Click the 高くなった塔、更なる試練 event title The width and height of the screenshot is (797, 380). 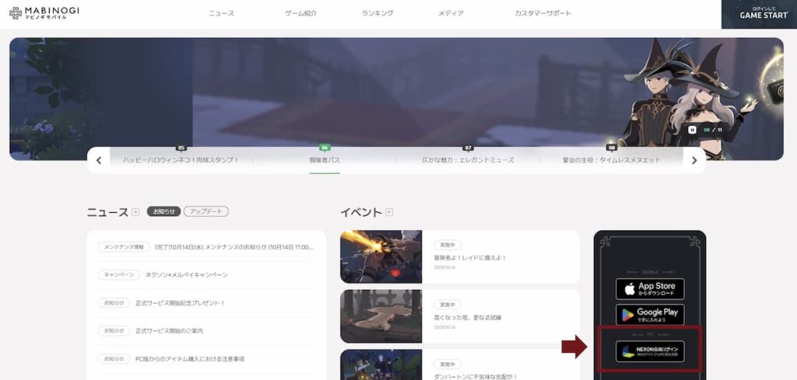[x=468, y=318]
